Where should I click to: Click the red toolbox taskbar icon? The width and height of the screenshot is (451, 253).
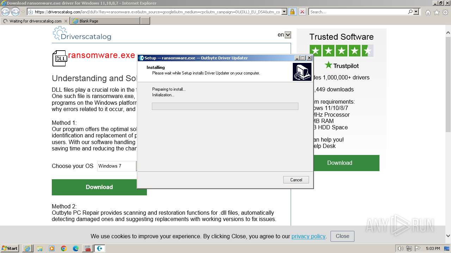pos(87,248)
